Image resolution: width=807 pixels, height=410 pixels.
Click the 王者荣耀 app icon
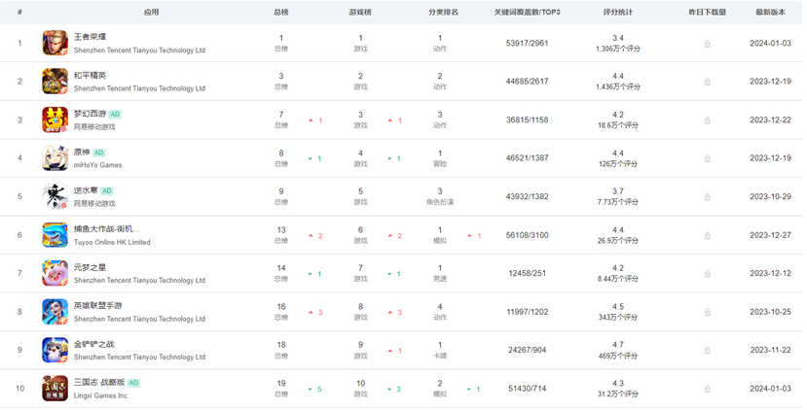click(x=55, y=43)
